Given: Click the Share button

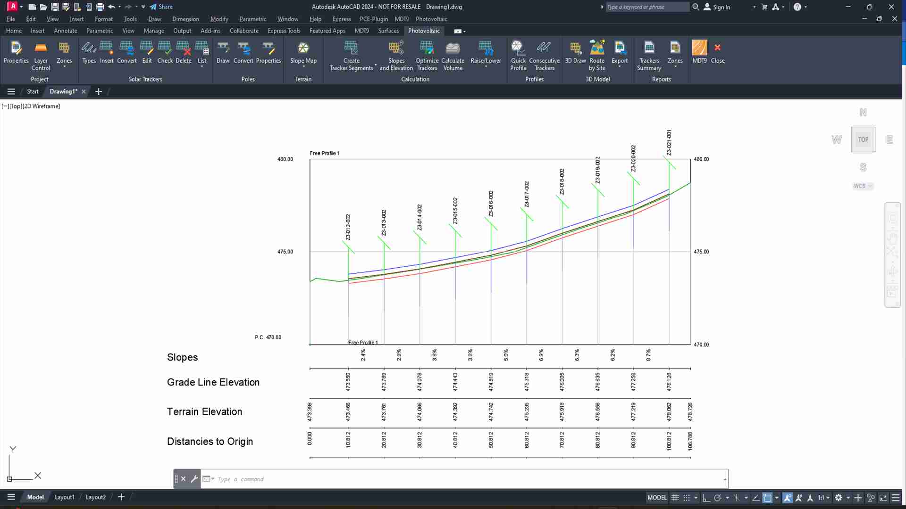Looking at the screenshot, I should point(161,7).
